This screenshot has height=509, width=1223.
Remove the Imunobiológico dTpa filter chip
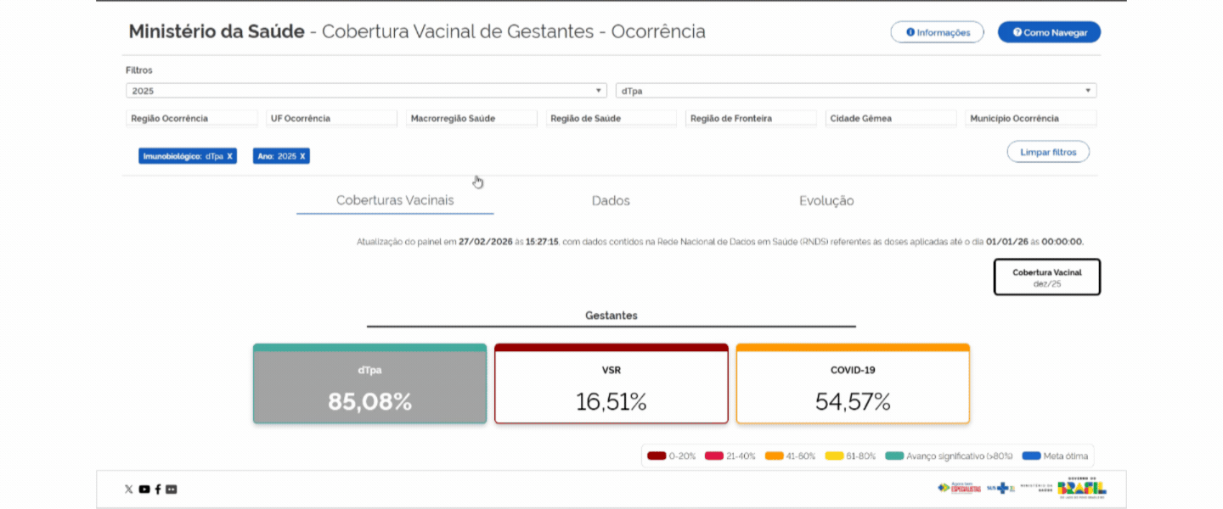click(230, 156)
